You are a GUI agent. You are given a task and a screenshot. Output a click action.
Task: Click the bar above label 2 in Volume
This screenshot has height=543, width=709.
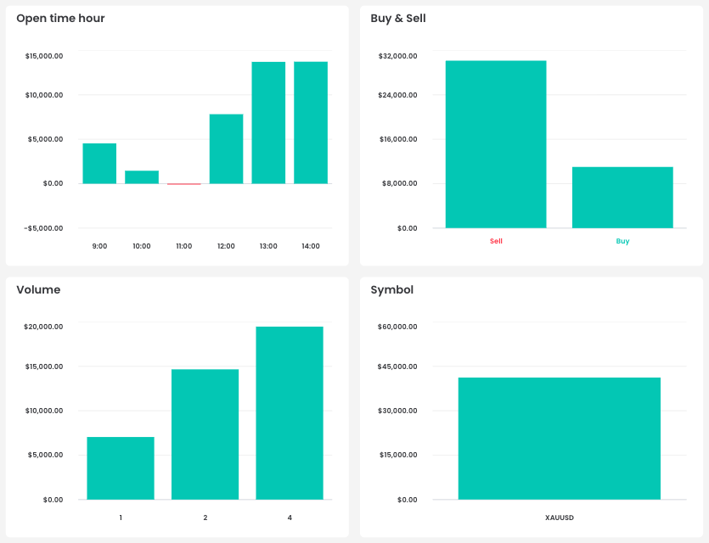(x=205, y=433)
